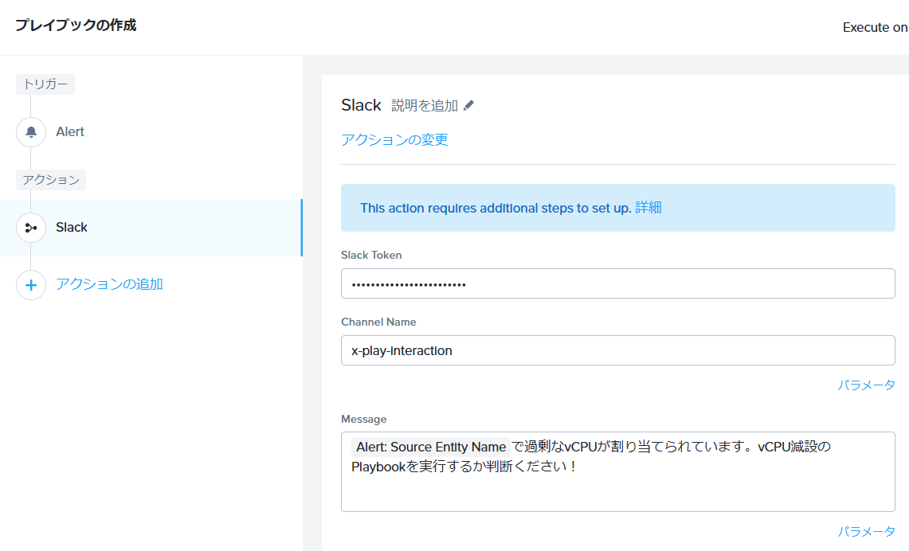Click the プレイブックの作成 page title
909x551 pixels.
point(76,25)
